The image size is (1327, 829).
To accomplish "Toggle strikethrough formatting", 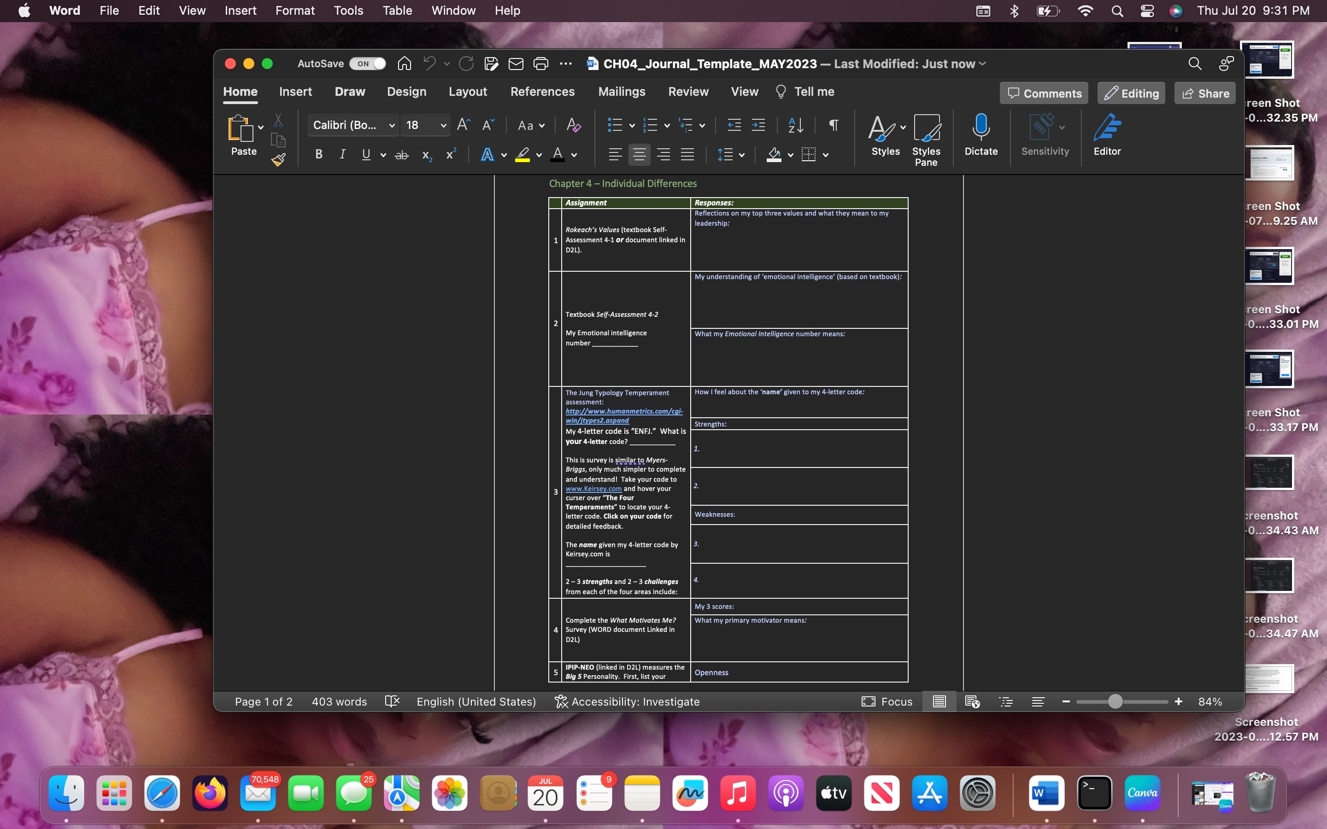I will tap(401, 154).
